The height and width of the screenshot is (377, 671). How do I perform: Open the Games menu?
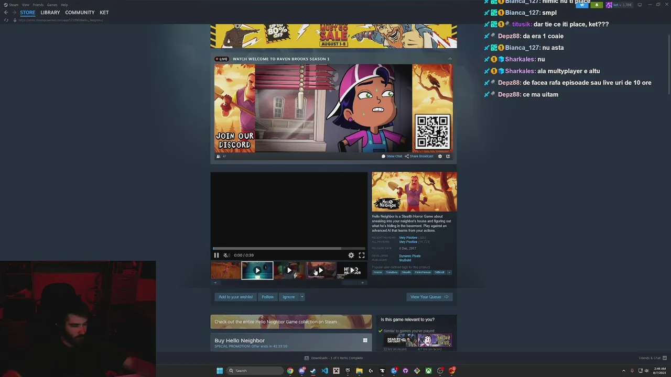(x=52, y=5)
